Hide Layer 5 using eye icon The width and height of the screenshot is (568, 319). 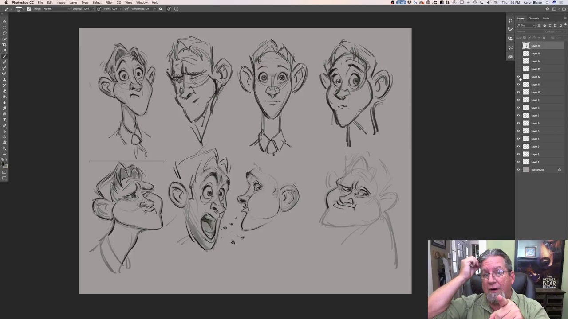click(x=518, y=131)
